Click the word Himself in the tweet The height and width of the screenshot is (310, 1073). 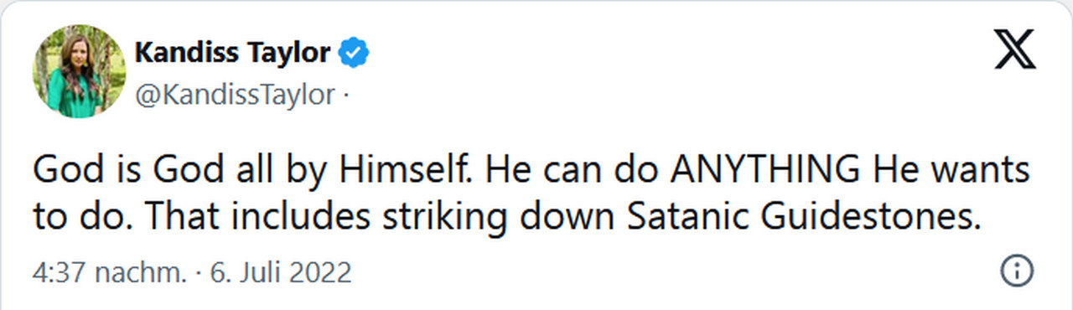click(x=407, y=173)
